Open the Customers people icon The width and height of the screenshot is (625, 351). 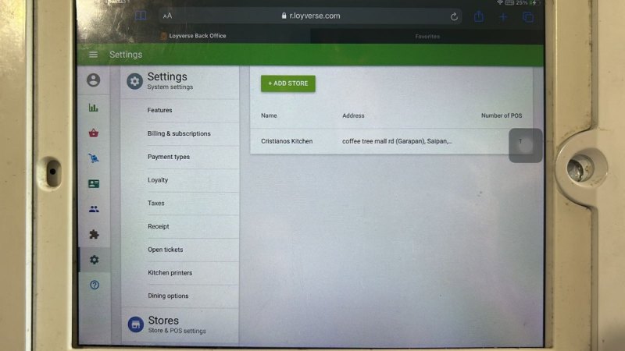coord(94,209)
